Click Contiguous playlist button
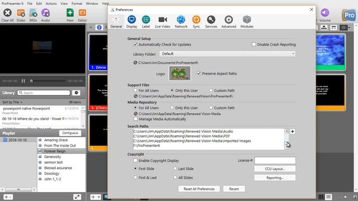Viewport: 358px width, 201px height. pyautogui.click(x=70, y=133)
